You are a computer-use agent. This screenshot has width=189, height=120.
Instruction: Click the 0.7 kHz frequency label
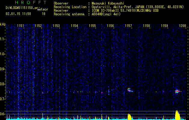point(3,99)
